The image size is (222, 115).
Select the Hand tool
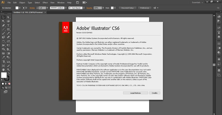point(3,70)
